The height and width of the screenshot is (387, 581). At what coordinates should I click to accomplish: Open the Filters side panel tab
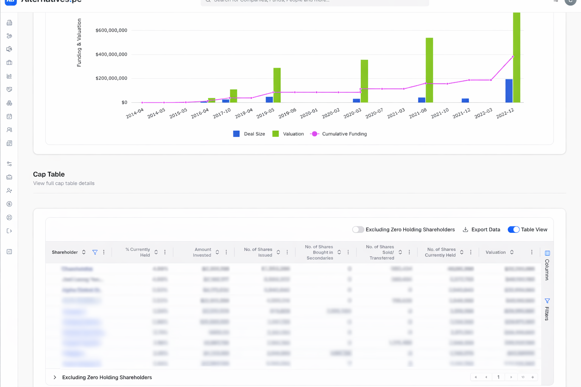(x=547, y=309)
